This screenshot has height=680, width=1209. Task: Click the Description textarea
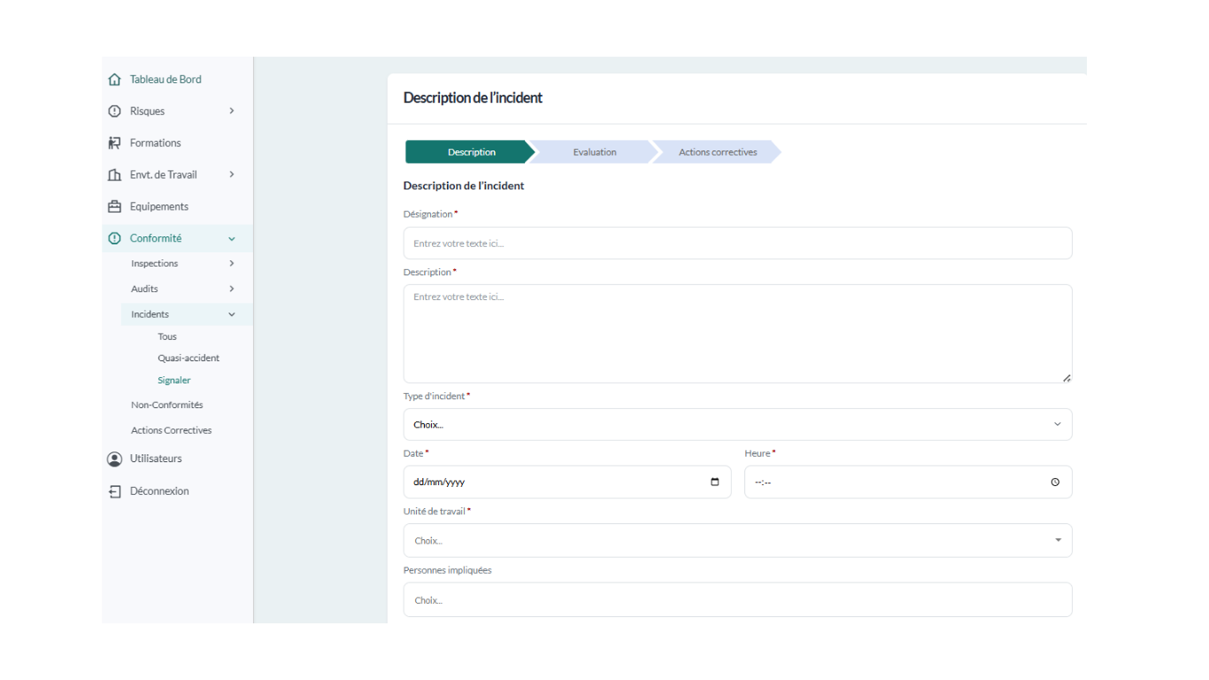[x=737, y=334]
